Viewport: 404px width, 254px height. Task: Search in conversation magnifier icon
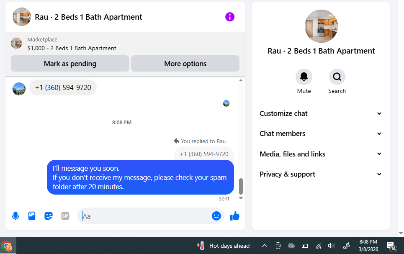click(337, 77)
